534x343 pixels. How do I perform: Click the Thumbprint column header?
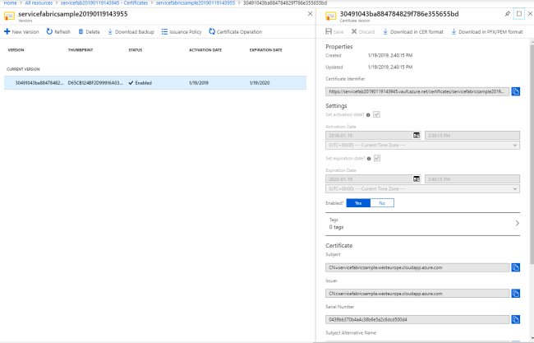(81, 50)
